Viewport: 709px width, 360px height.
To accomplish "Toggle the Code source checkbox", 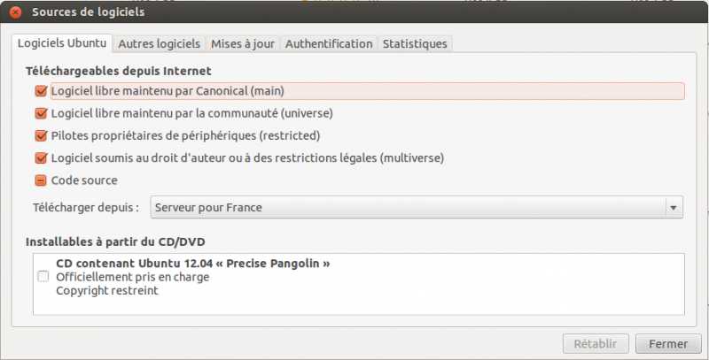I will (x=40, y=180).
